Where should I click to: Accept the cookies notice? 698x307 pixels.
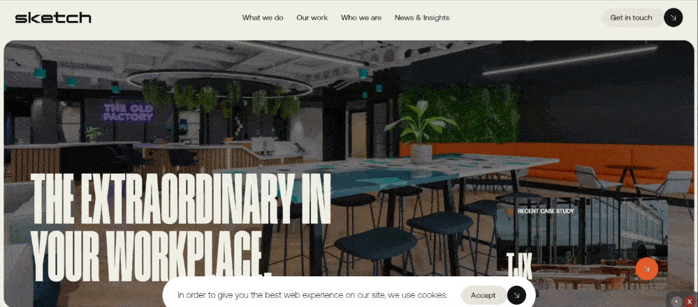[483, 295]
